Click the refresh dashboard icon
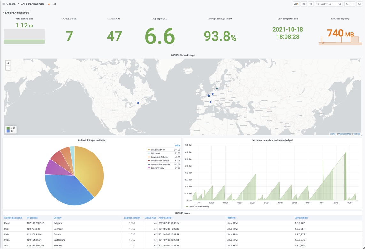This screenshot has width=365, height=249. tap(347, 4)
